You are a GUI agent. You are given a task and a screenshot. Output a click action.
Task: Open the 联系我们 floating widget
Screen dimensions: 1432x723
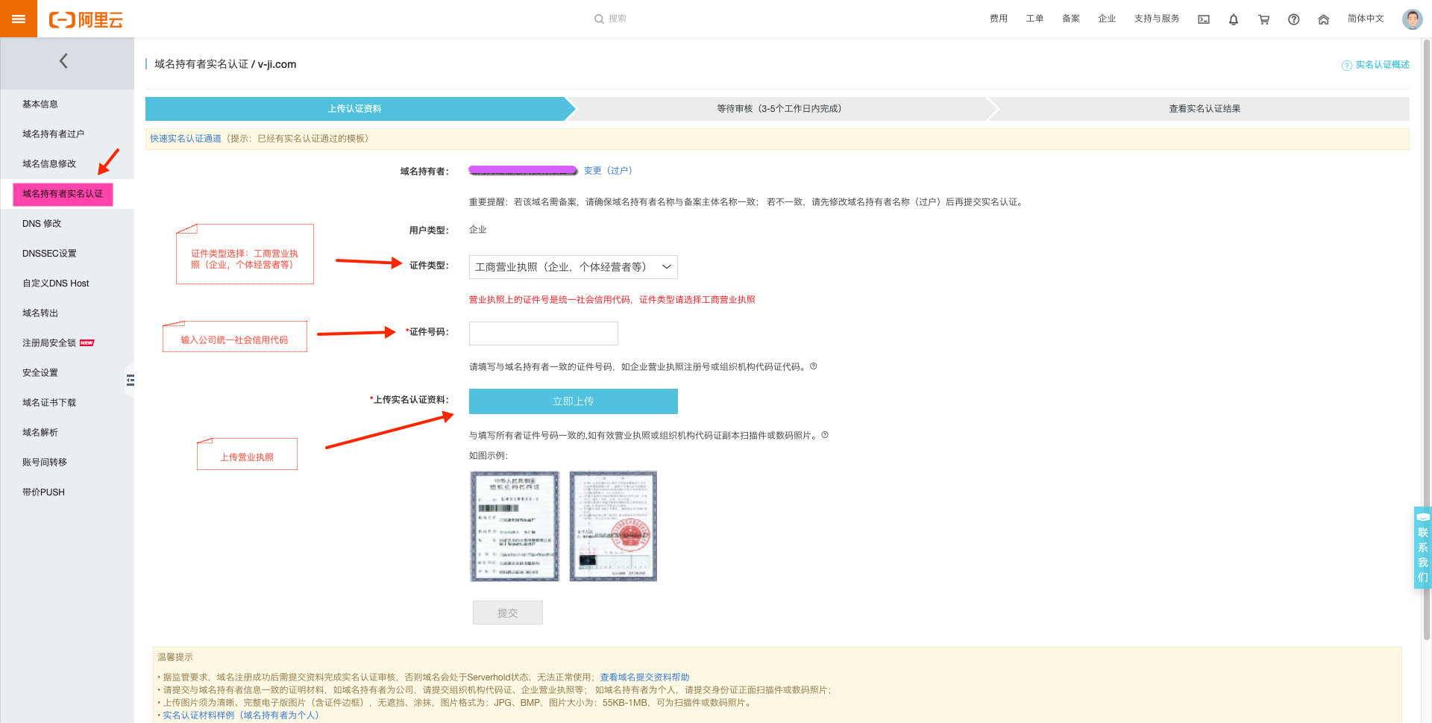pyautogui.click(x=1422, y=548)
